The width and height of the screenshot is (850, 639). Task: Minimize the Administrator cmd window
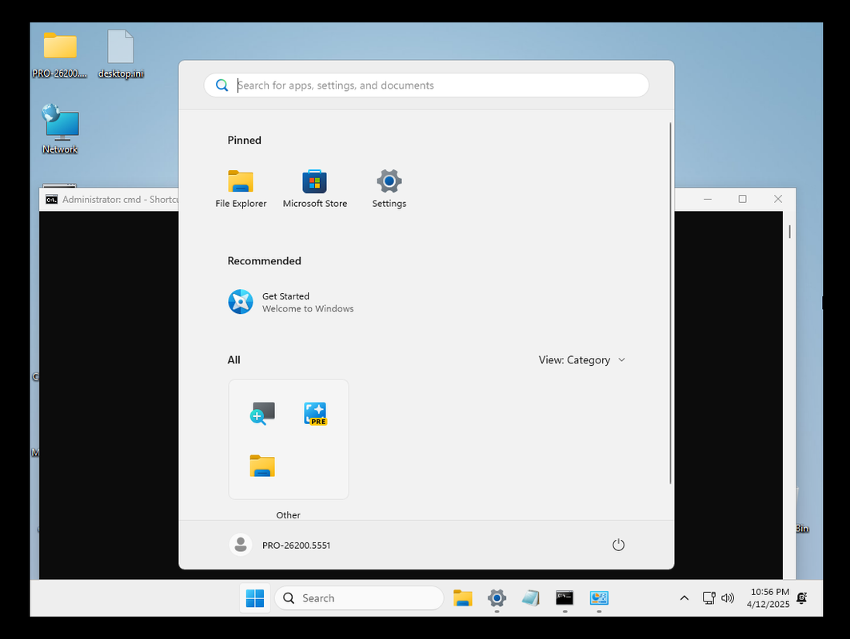pos(708,199)
